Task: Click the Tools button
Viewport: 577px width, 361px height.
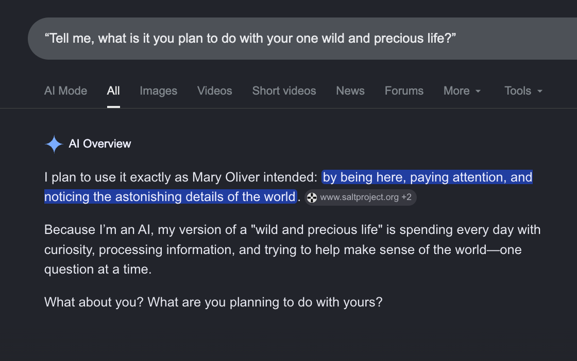Action: point(523,91)
